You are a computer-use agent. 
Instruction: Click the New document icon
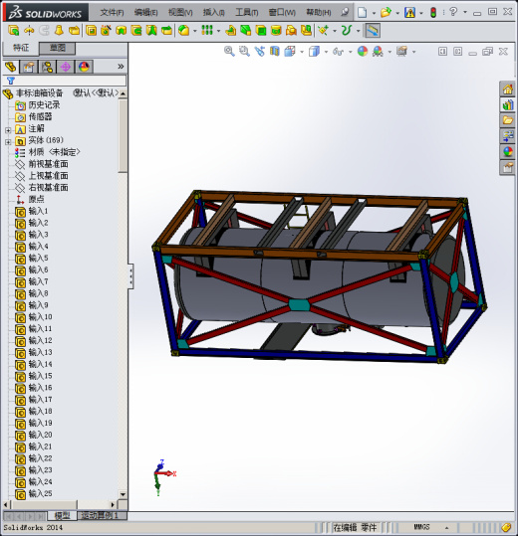pos(362,13)
